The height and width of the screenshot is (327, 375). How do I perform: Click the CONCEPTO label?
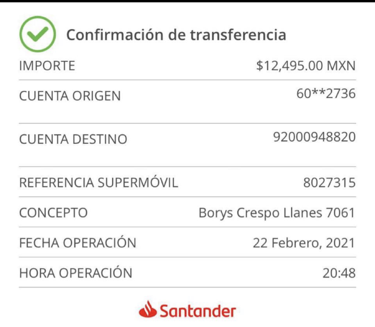53,213
